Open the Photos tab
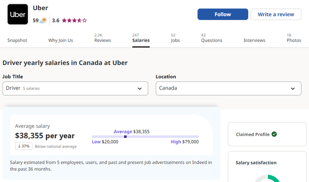Screen dimensions: 309x182 coord(294,38)
